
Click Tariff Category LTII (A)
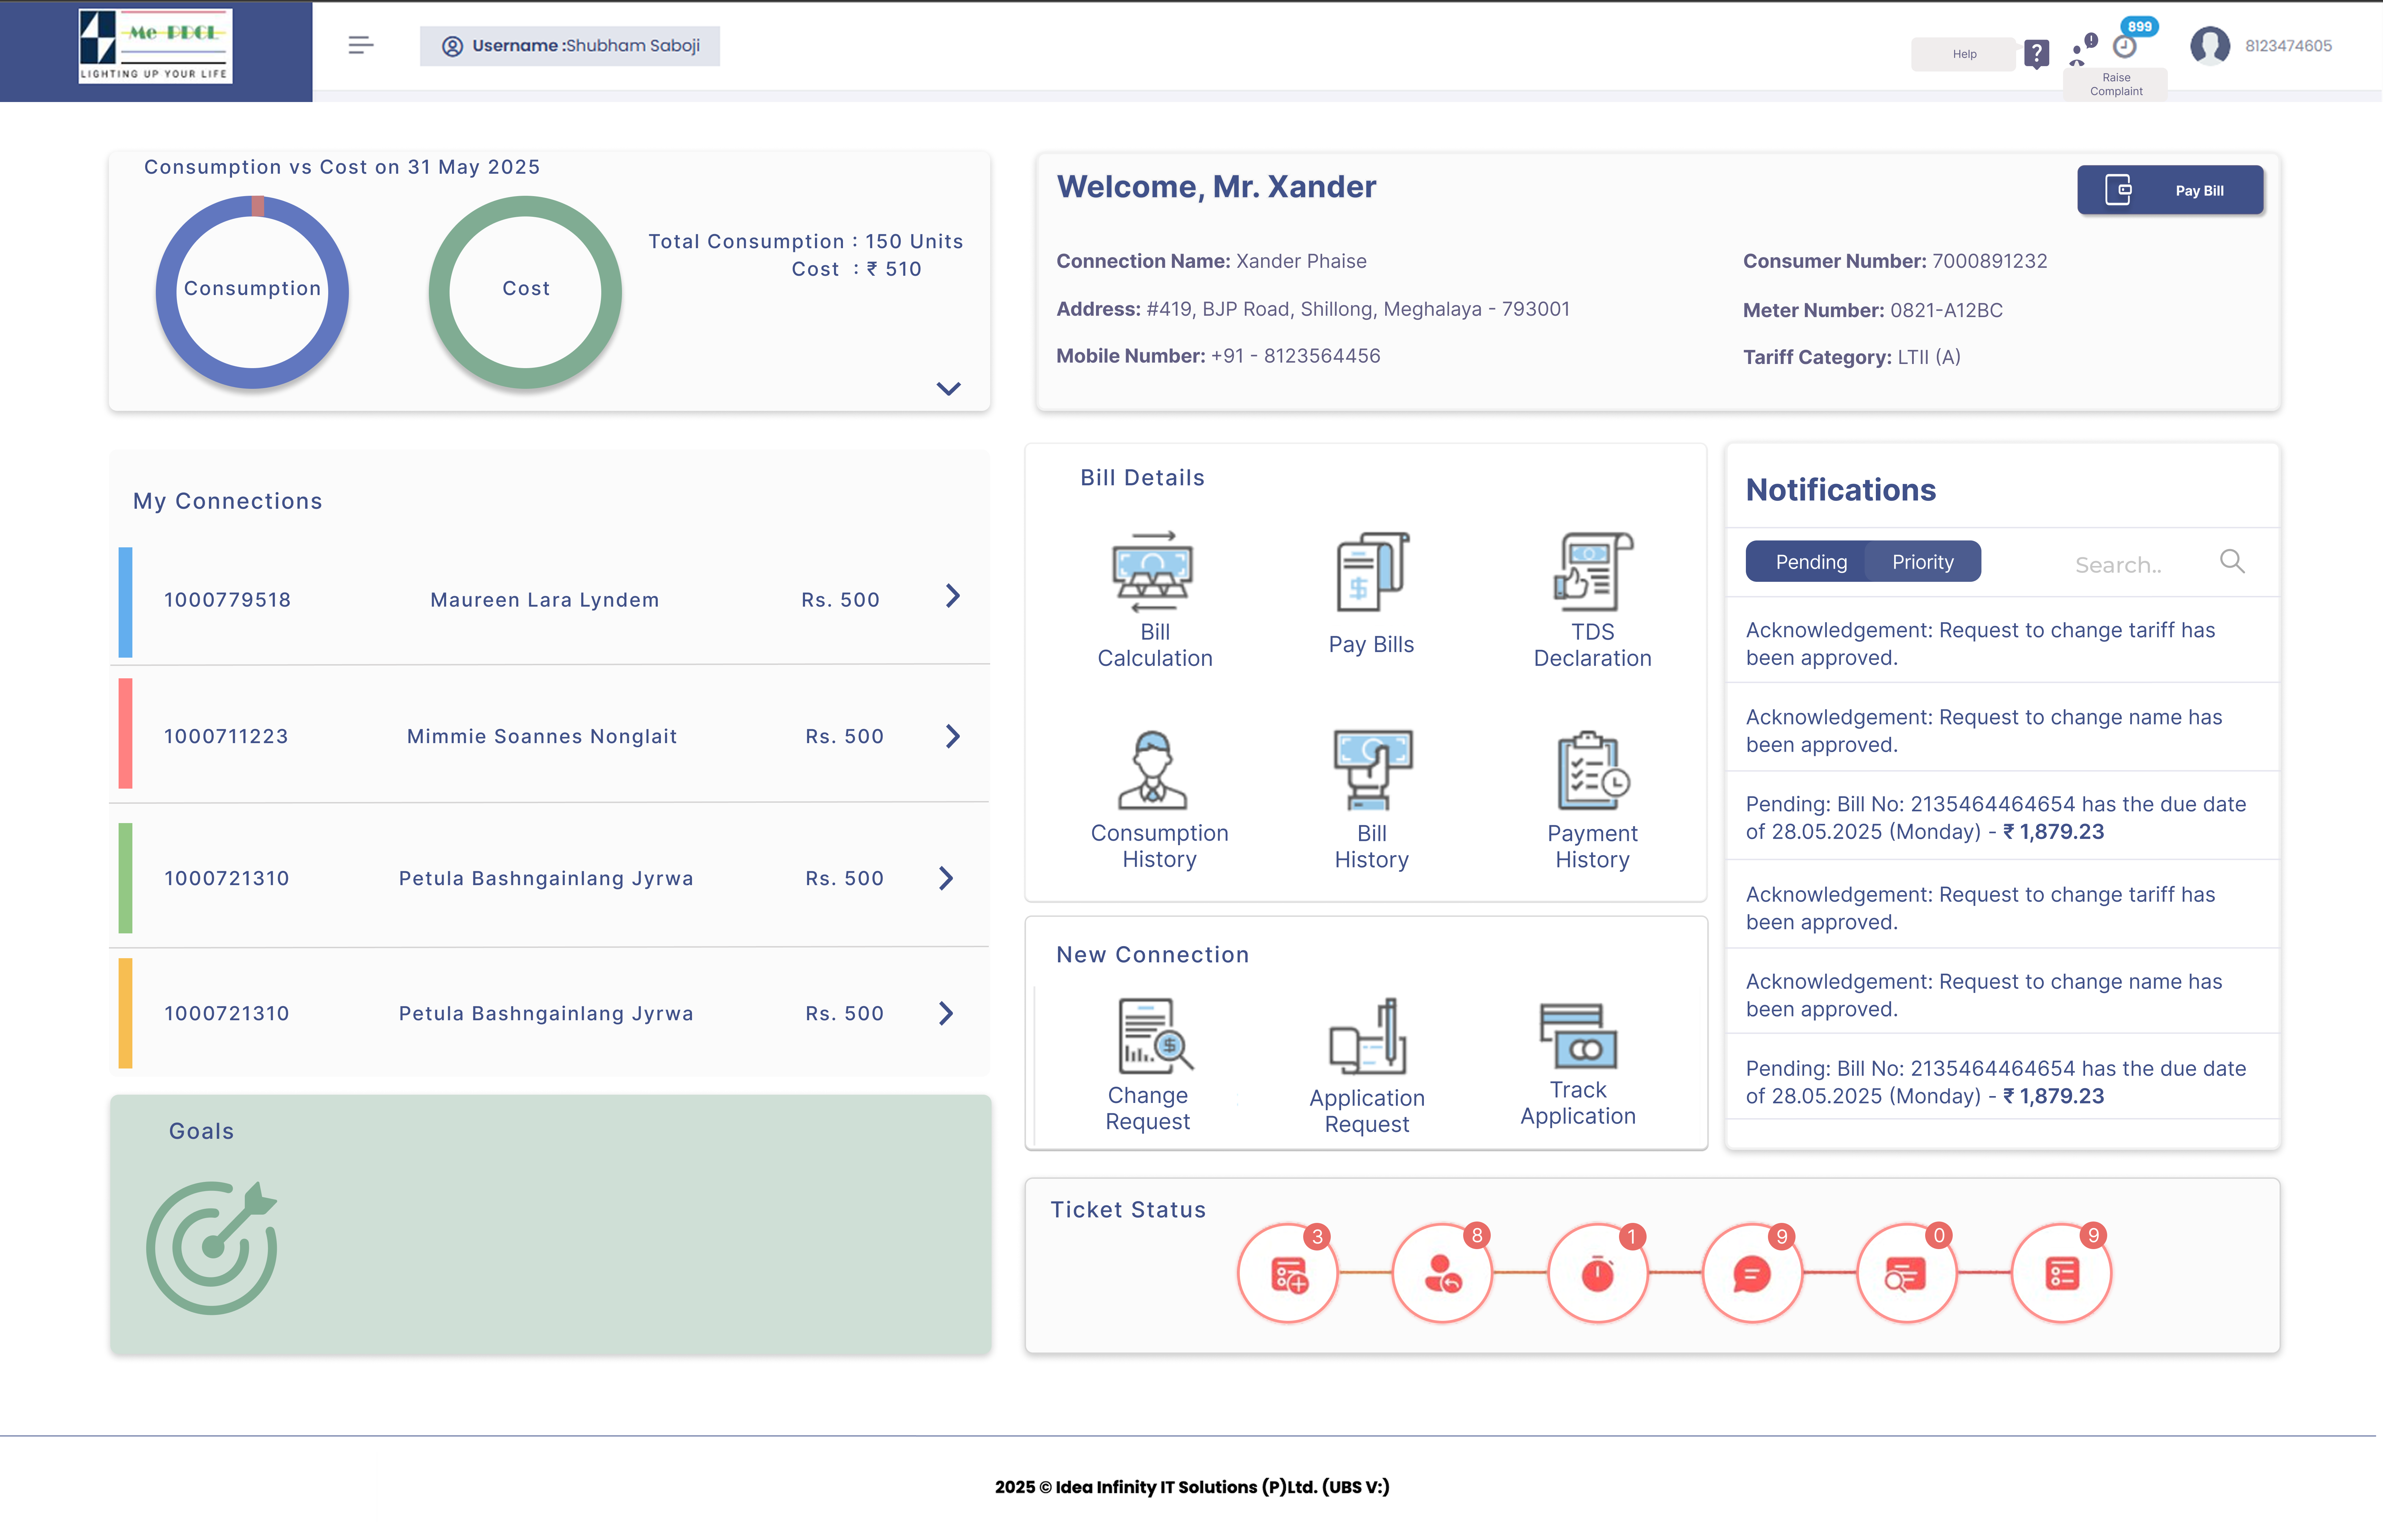[x=1852, y=357]
